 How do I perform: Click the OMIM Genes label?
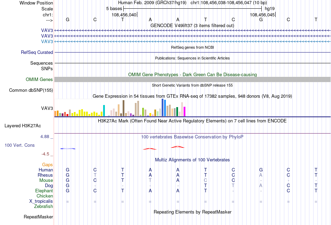(39, 79)
